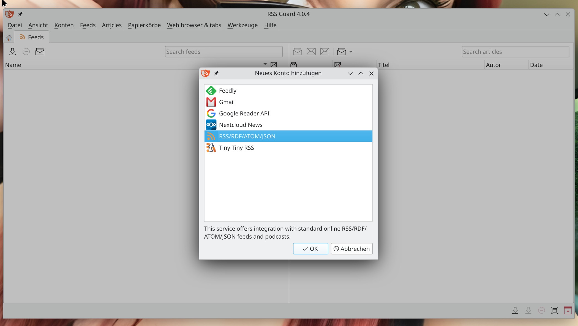Maximize the Neues Konto hinzufügen dialog
This screenshot has width=578, height=326.
pos(361,73)
